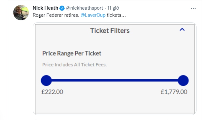This screenshot has width=212, height=120.
Task: Click the maximum price slider handle
Action: (183, 80)
